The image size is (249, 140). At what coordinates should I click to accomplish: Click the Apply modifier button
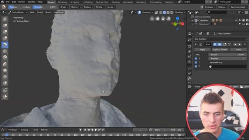pyautogui.click(x=202, y=50)
